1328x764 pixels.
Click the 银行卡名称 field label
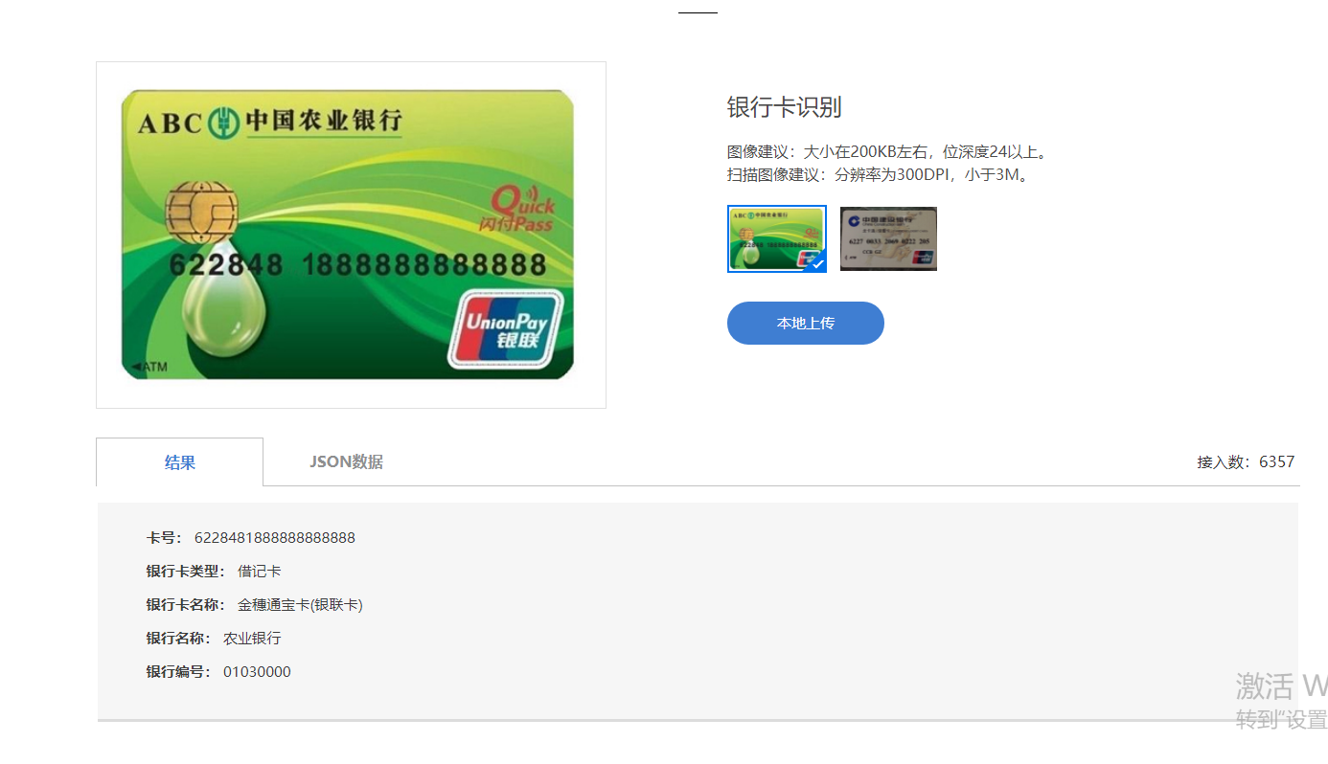186,605
